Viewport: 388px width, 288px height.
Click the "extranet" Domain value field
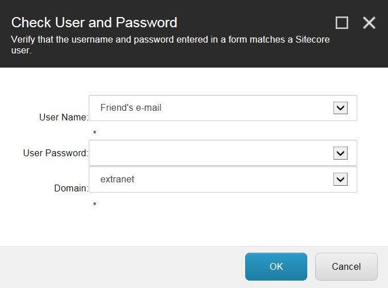coord(222,180)
